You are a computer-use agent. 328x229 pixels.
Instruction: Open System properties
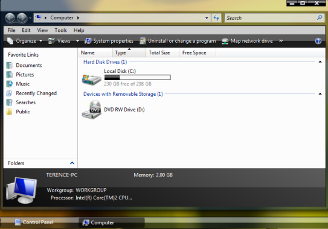pyautogui.click(x=109, y=41)
